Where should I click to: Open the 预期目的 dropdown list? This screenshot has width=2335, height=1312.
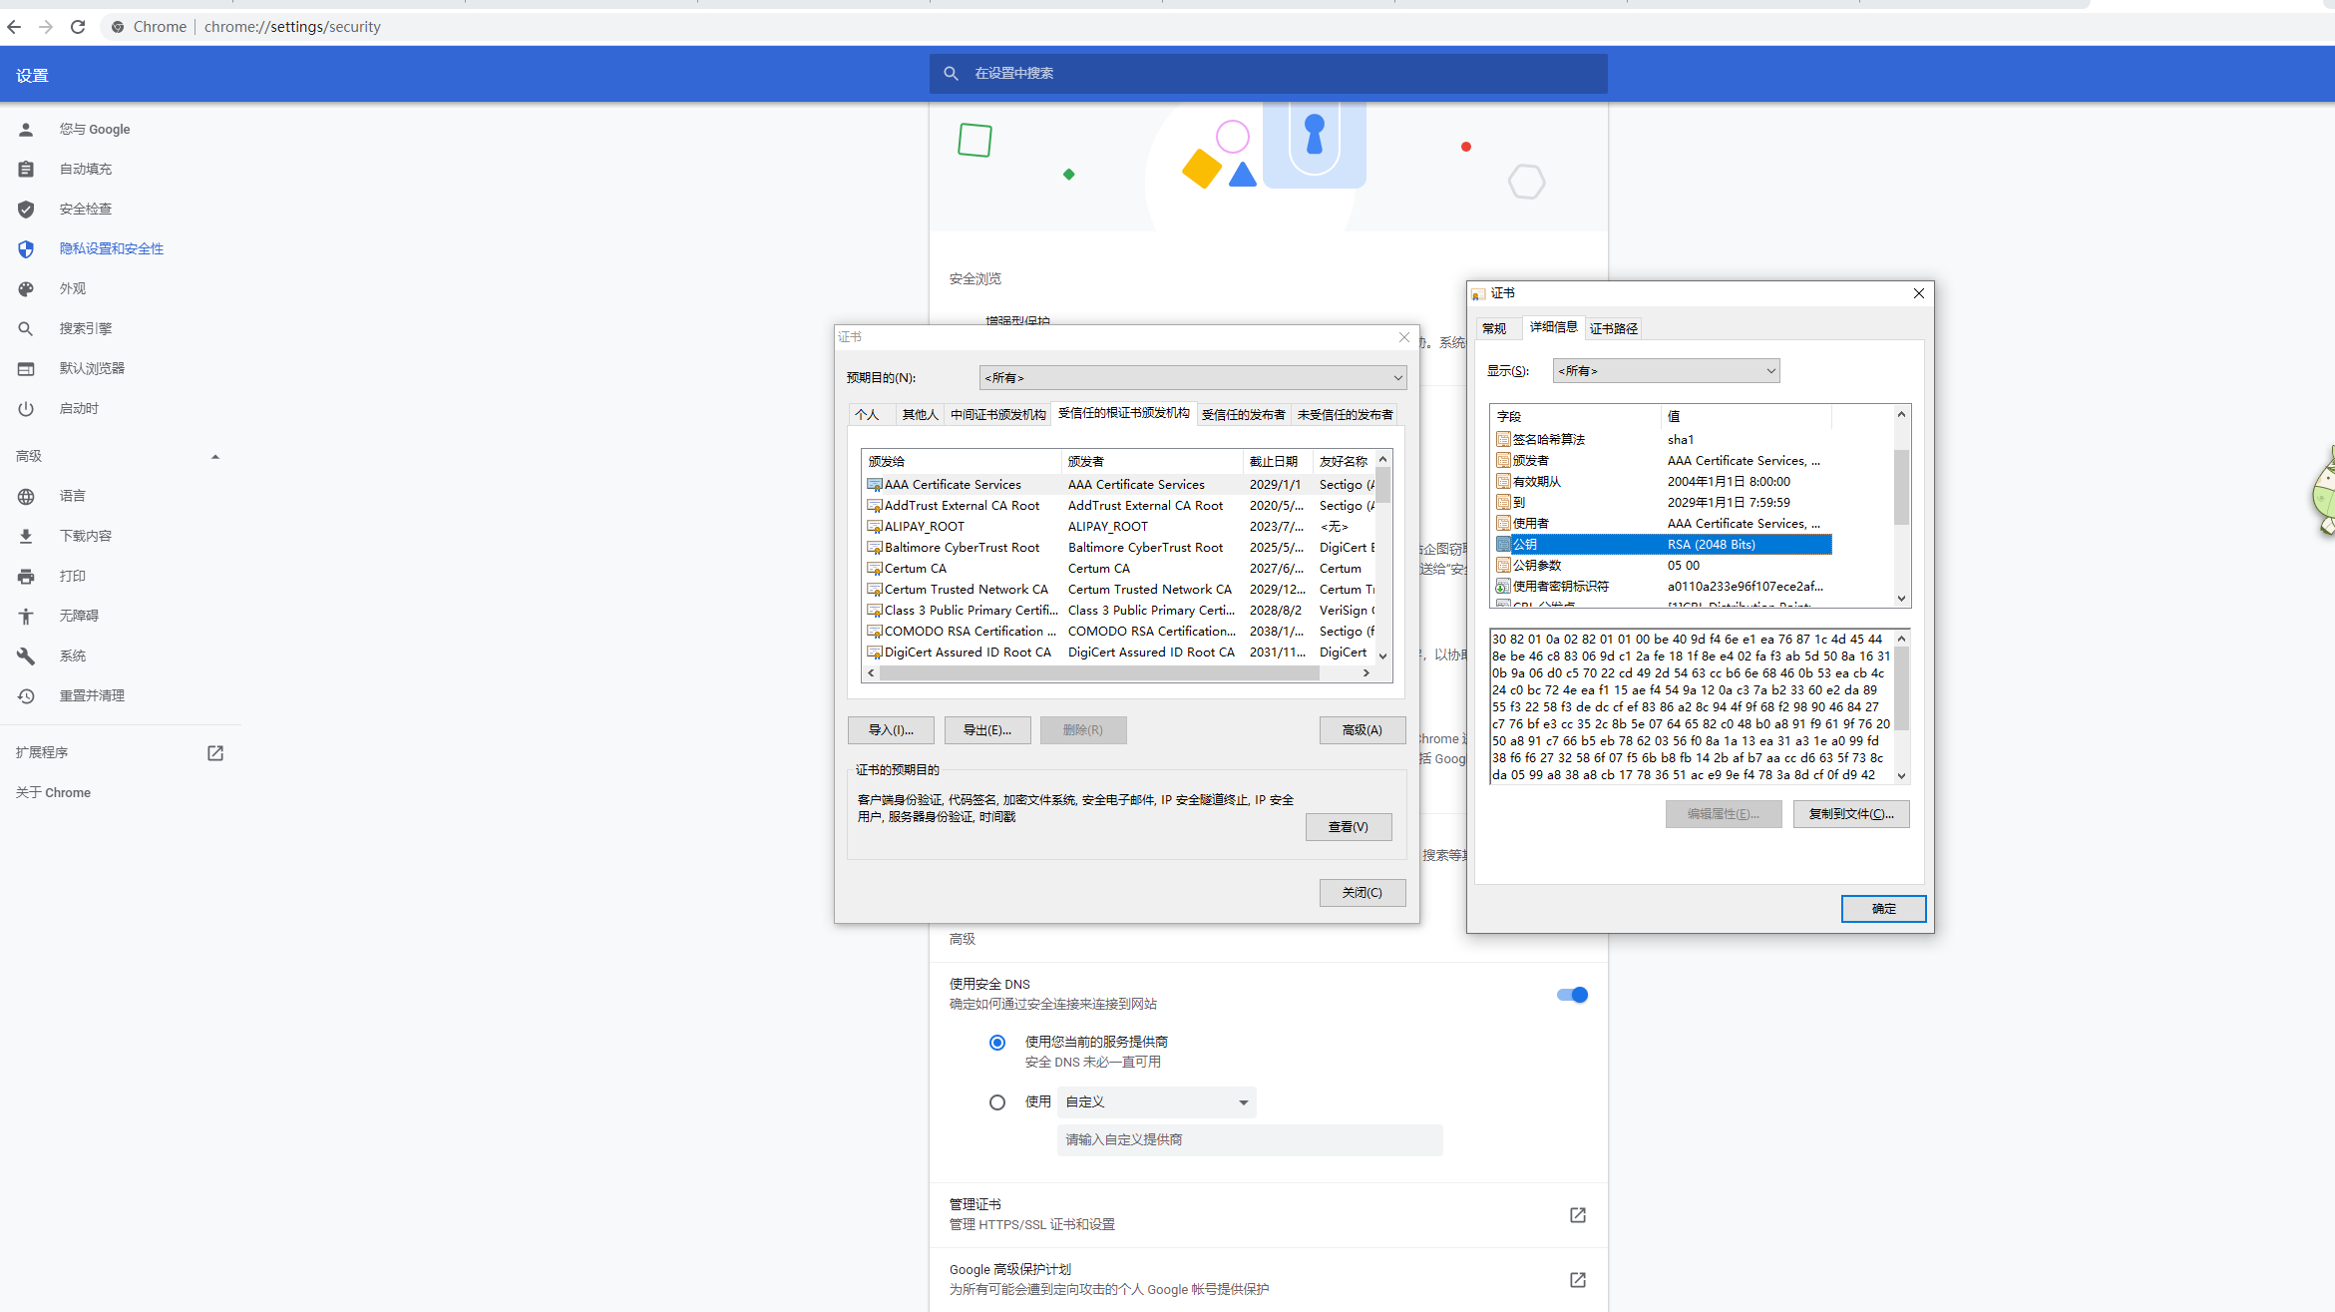1193,378
